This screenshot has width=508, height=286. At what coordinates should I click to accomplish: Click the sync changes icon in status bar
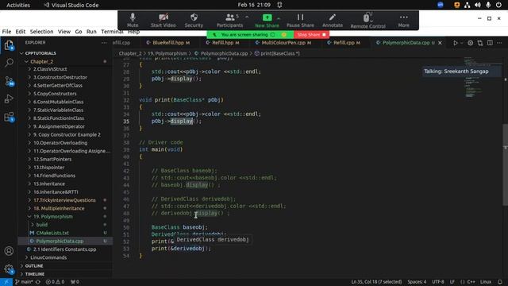coord(38,282)
